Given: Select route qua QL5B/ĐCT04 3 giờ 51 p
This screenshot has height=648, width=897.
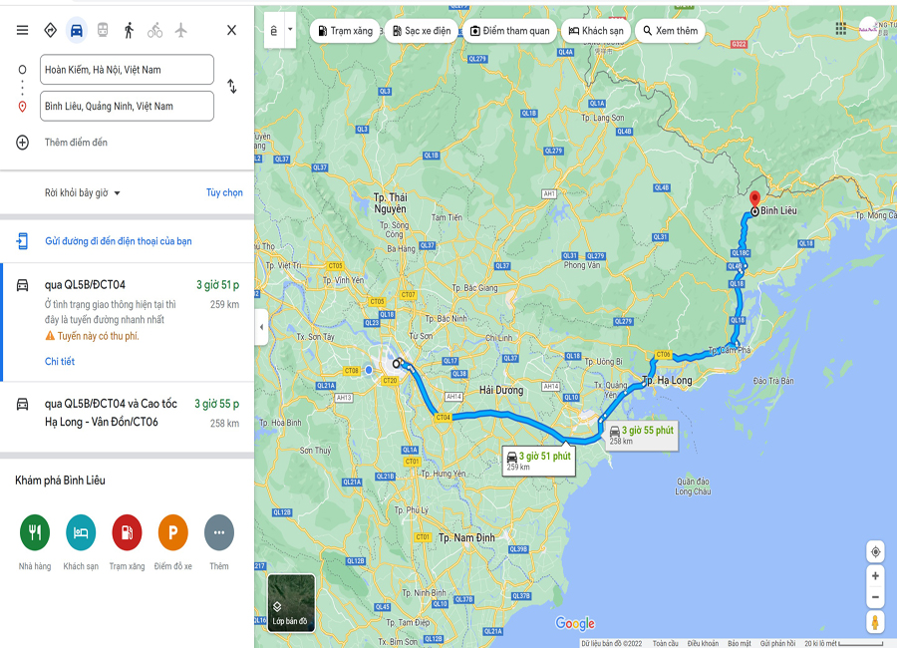Looking at the screenshot, I should pyautogui.click(x=128, y=322).
